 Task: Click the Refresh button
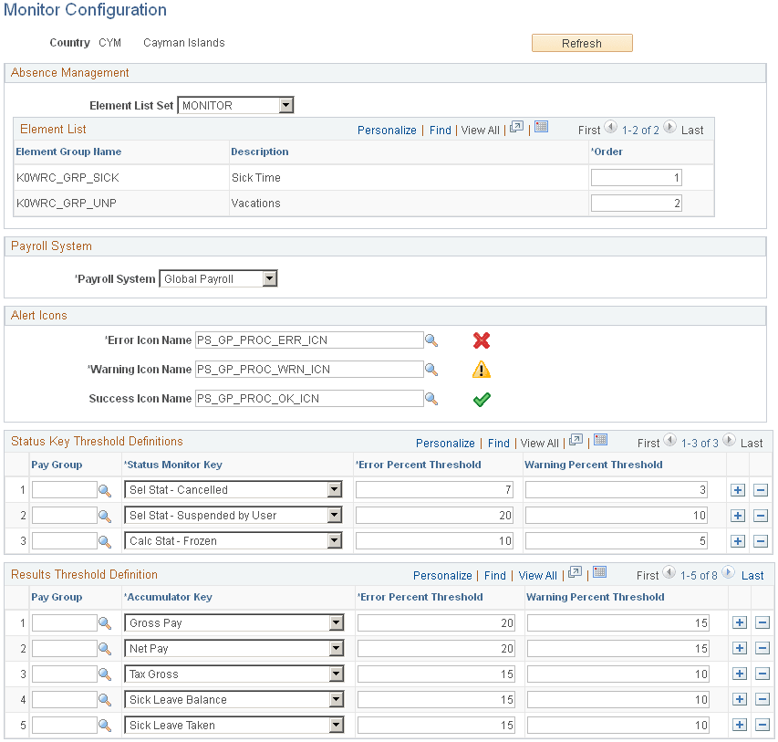581,43
